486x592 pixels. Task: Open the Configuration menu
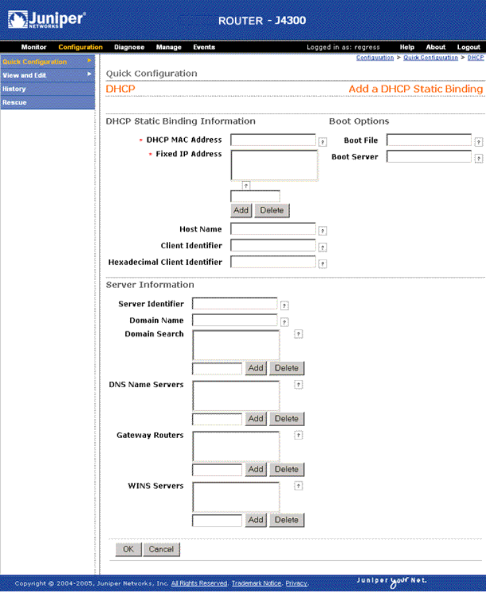[81, 47]
